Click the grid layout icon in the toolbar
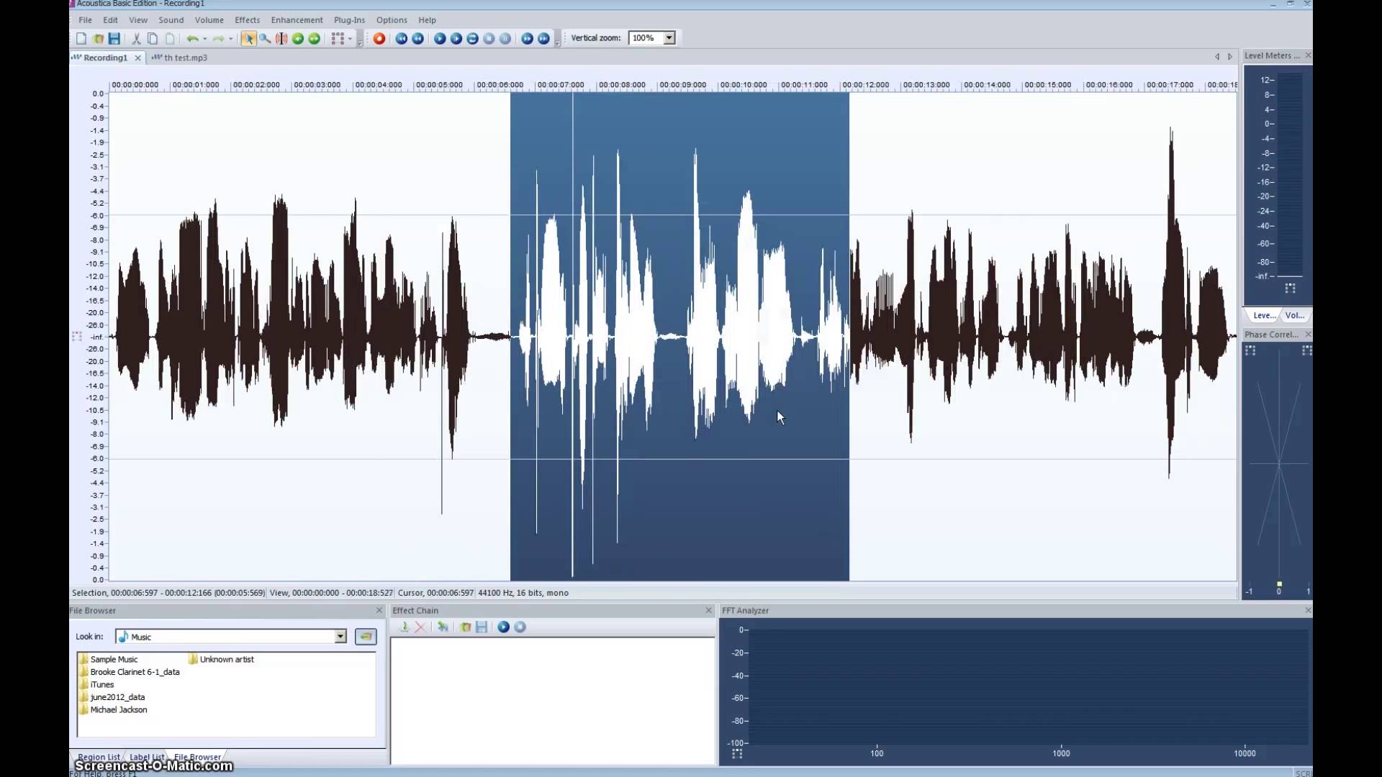The image size is (1382, 777). [x=338, y=39]
